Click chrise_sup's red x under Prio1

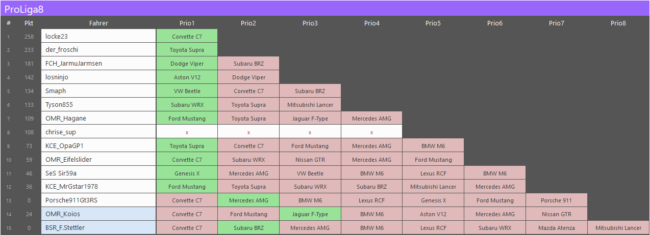[187, 132]
